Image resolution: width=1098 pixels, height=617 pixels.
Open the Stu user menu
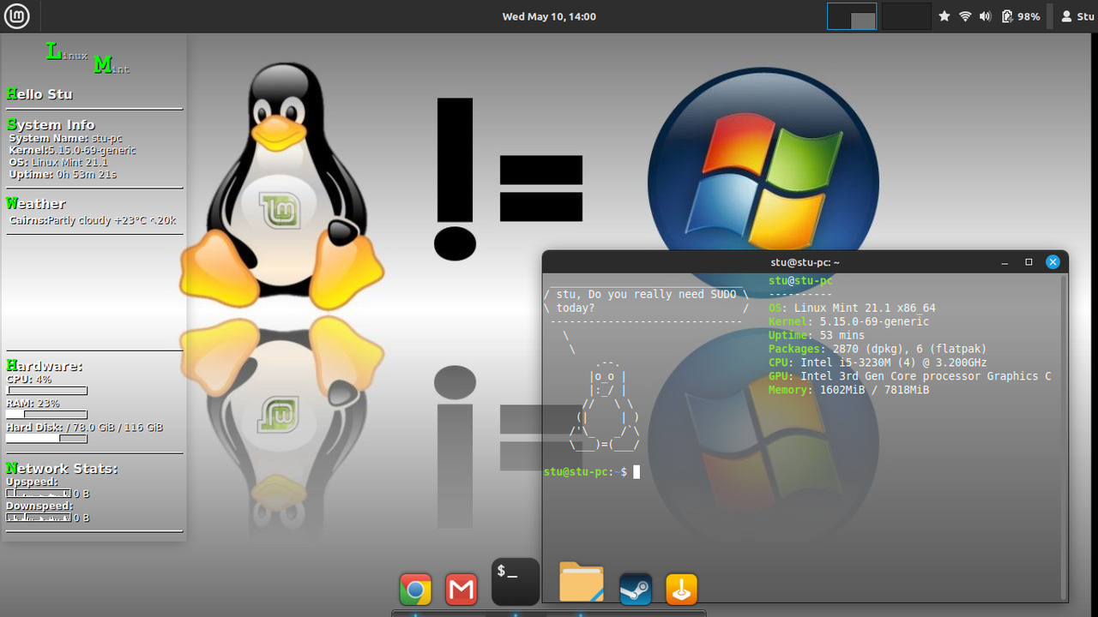point(1077,16)
